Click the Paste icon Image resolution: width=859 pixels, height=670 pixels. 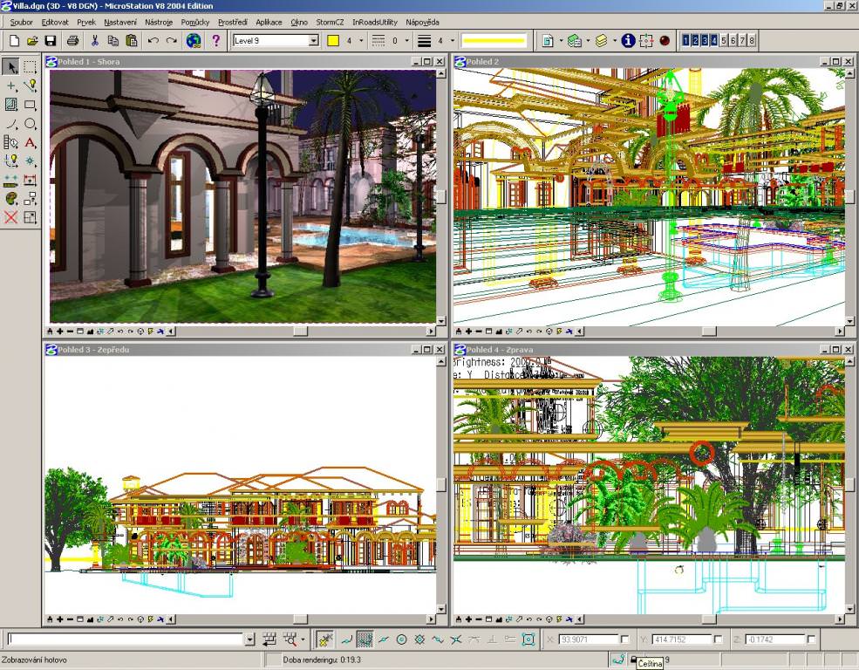131,40
